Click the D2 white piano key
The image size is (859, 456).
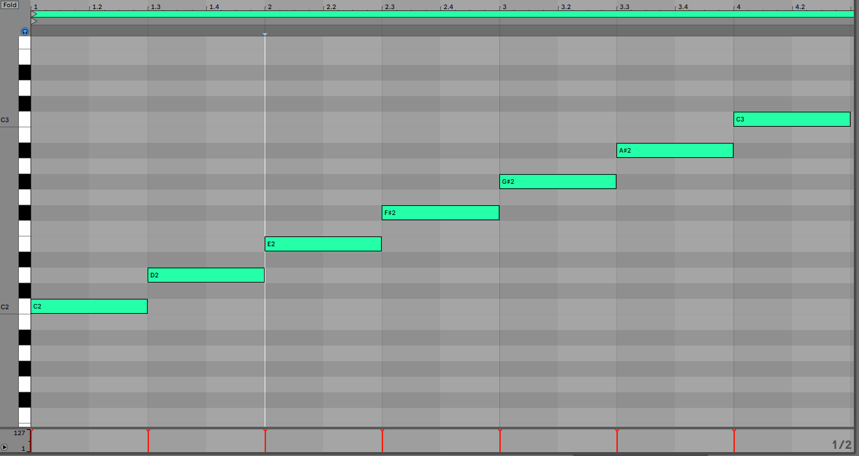click(25, 275)
